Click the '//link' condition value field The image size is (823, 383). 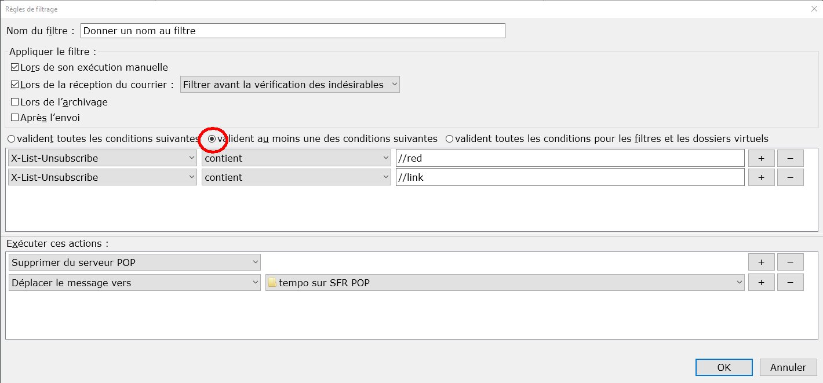(570, 177)
